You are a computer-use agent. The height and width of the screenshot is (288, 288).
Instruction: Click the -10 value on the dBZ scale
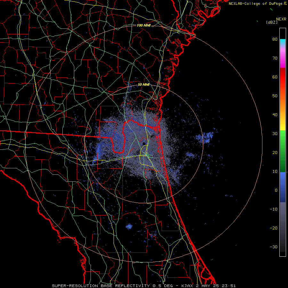(274, 209)
